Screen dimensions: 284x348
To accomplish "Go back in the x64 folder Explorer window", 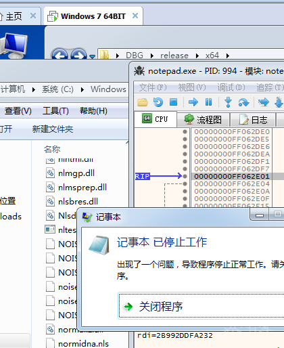I will pos(60,54).
